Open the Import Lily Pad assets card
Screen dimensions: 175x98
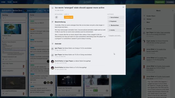click(69, 84)
